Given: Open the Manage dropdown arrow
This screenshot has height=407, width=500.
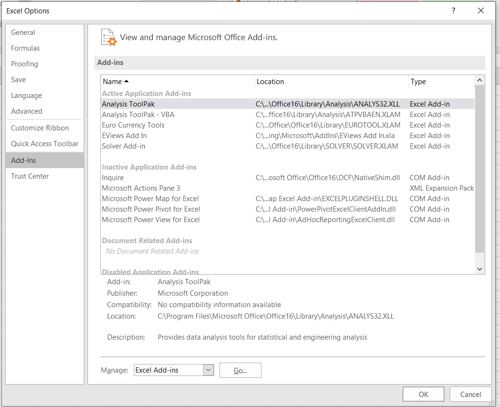Looking at the screenshot, I should [x=208, y=370].
